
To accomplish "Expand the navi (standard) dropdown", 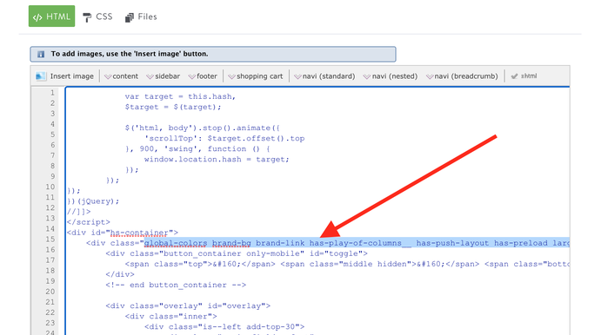I will [x=324, y=76].
